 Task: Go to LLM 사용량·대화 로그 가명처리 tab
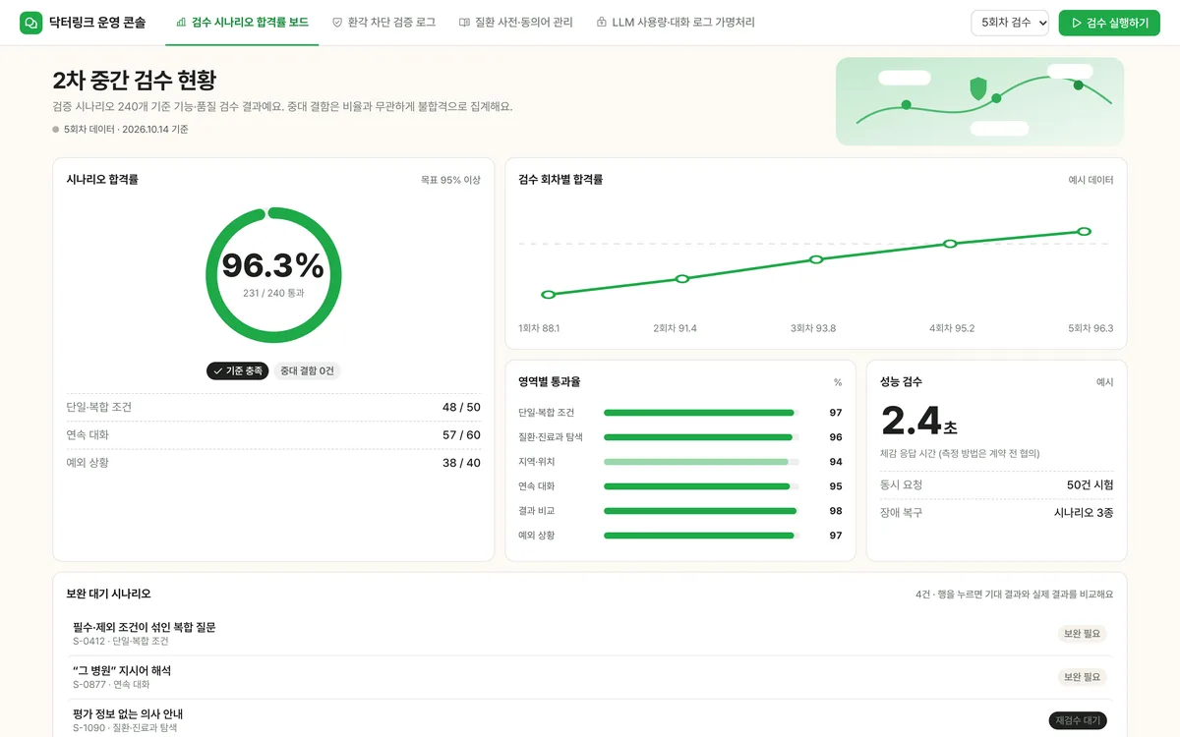click(676, 23)
